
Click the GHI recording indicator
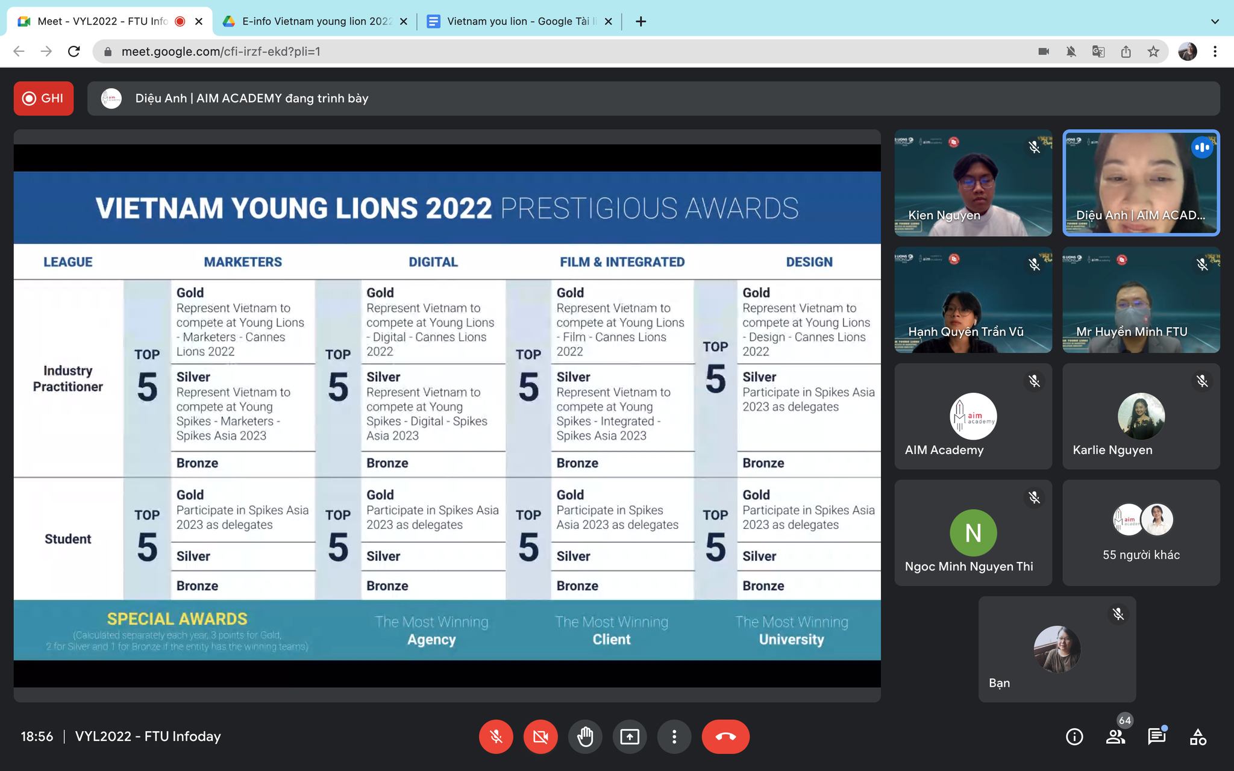click(x=43, y=98)
